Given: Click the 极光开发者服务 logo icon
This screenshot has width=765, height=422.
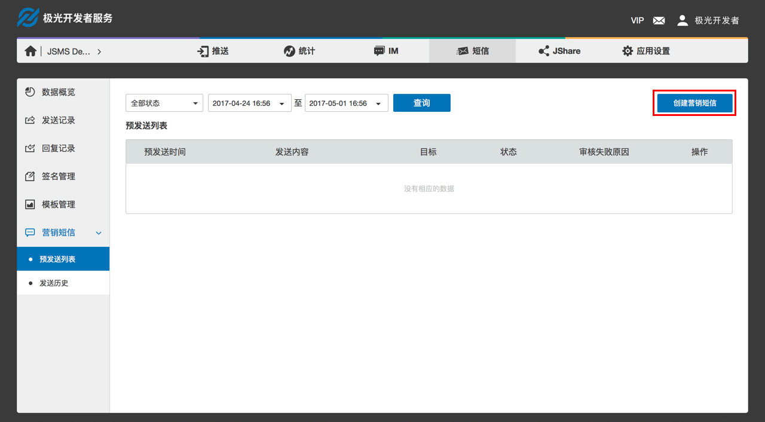Looking at the screenshot, I should (27, 18).
